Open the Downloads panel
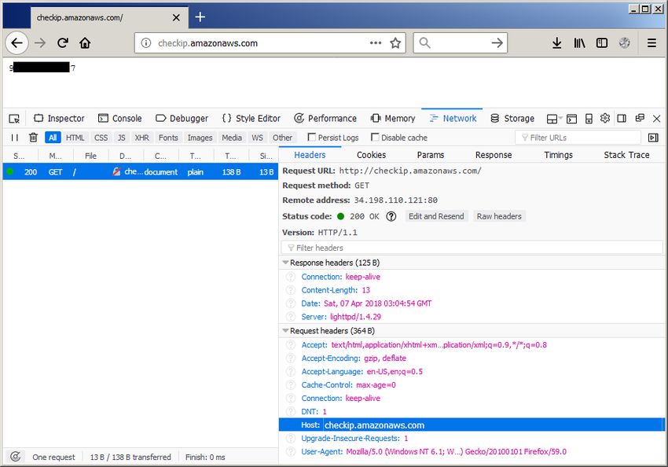668x467 pixels. 556,42
